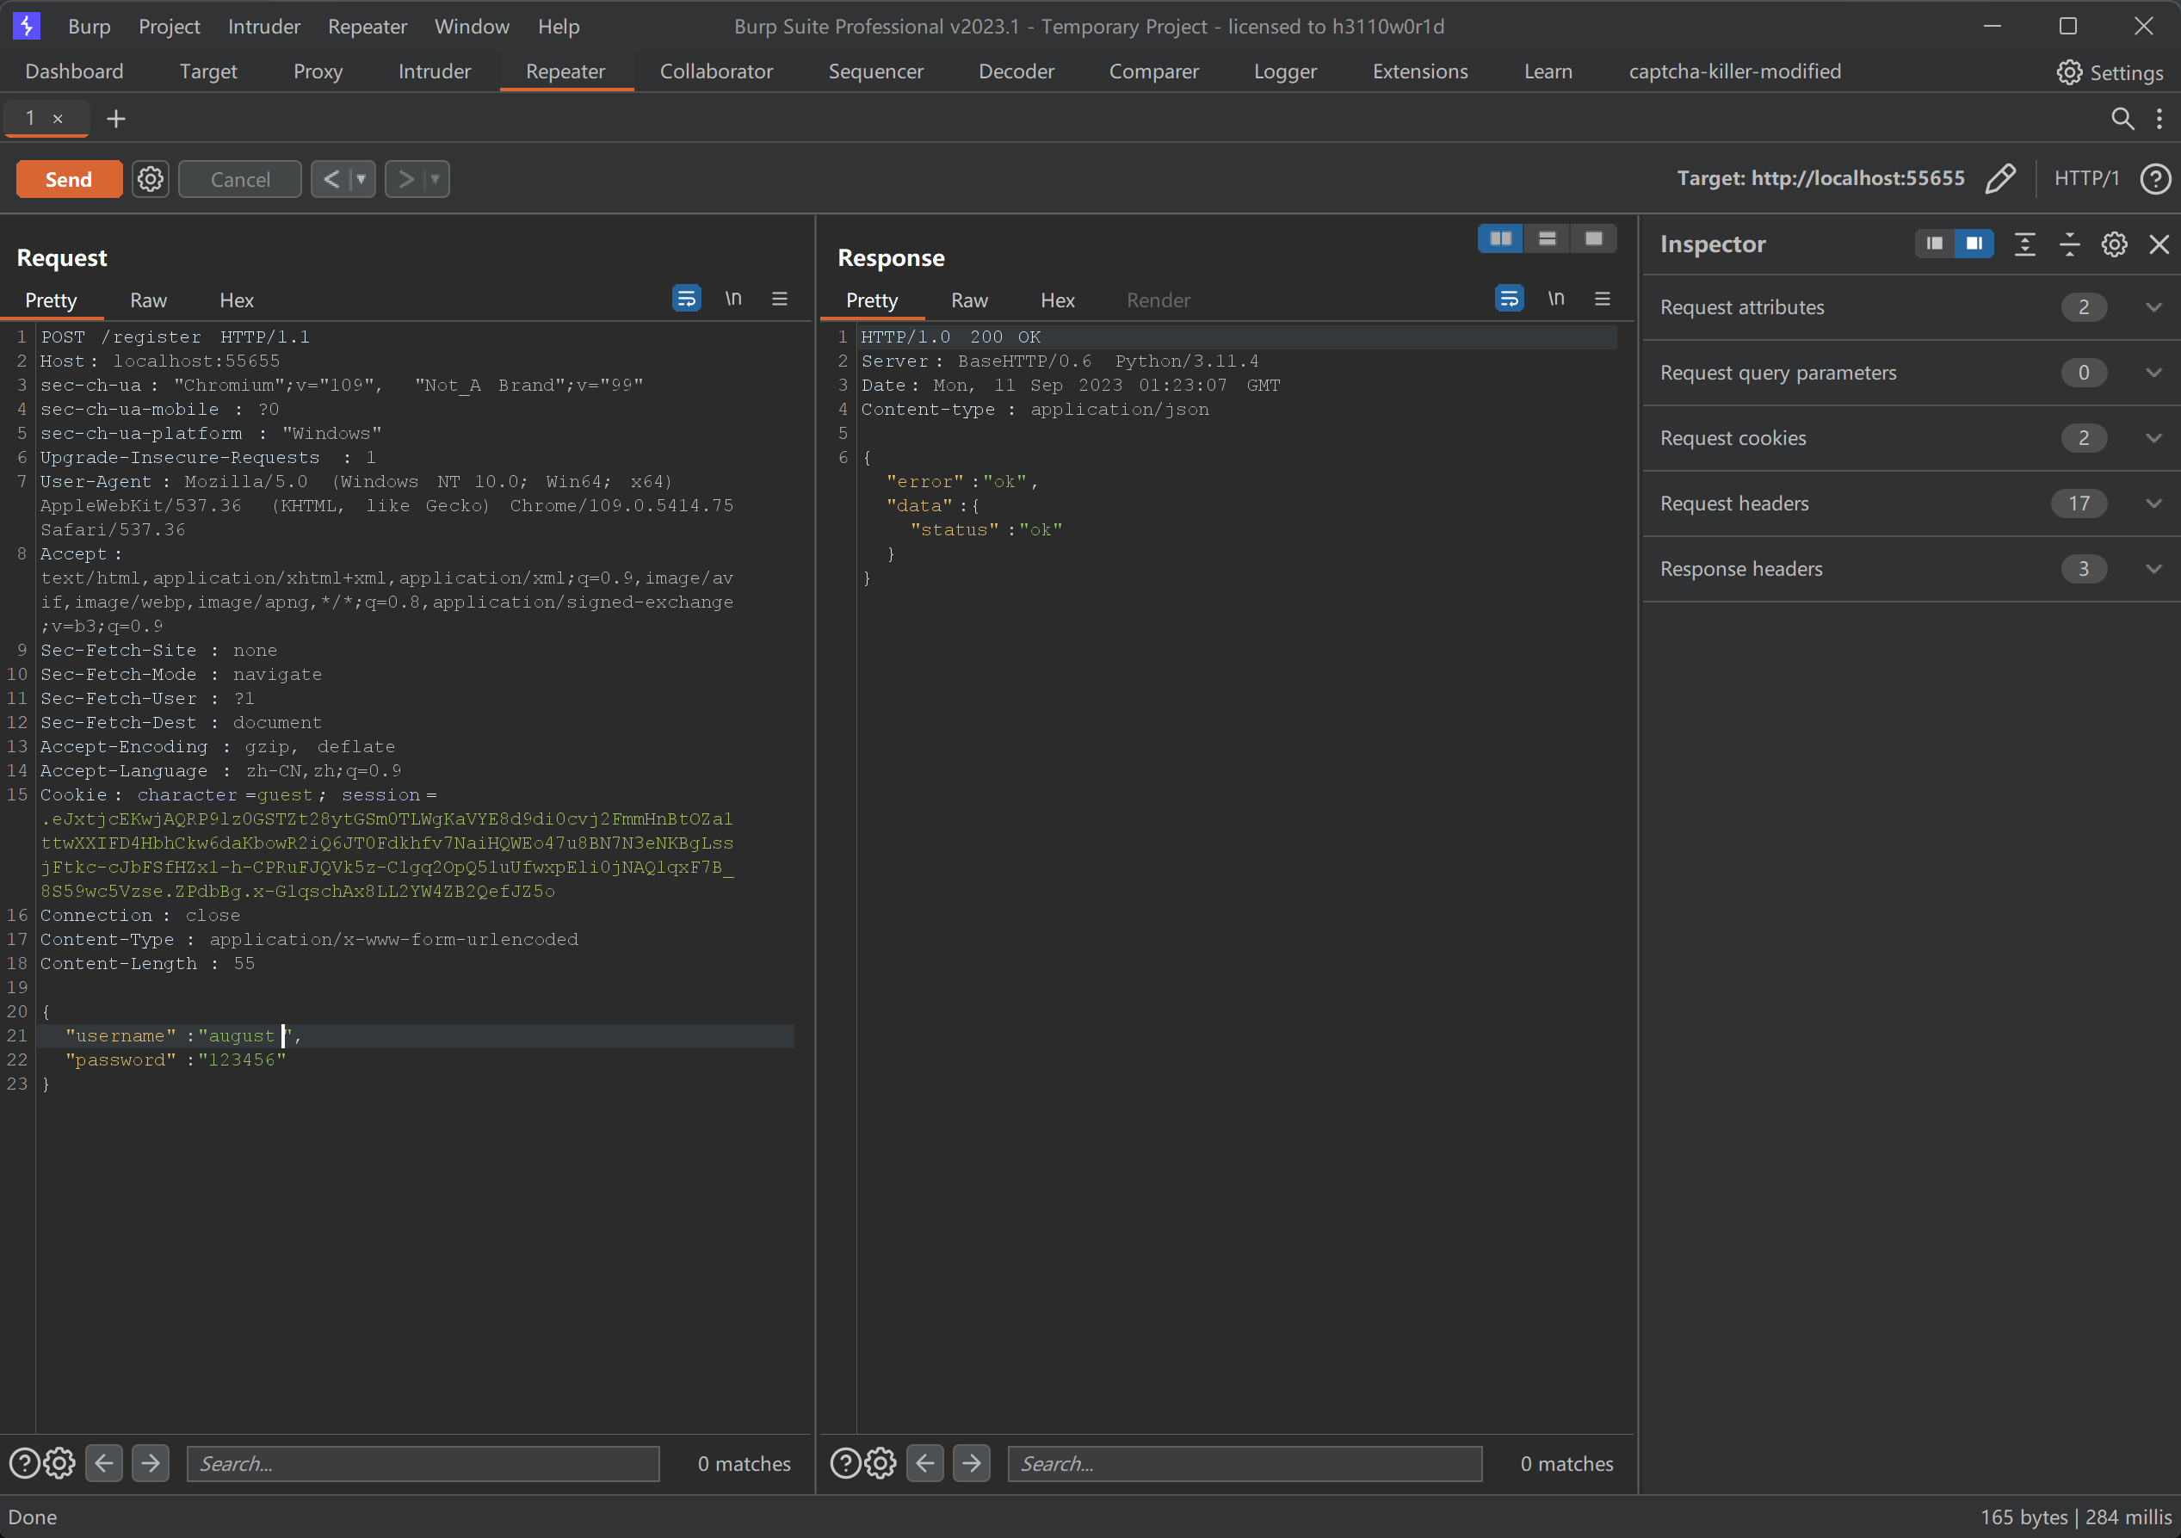The height and width of the screenshot is (1538, 2181).
Task: Open the Settings button at top right
Action: 2110,72
